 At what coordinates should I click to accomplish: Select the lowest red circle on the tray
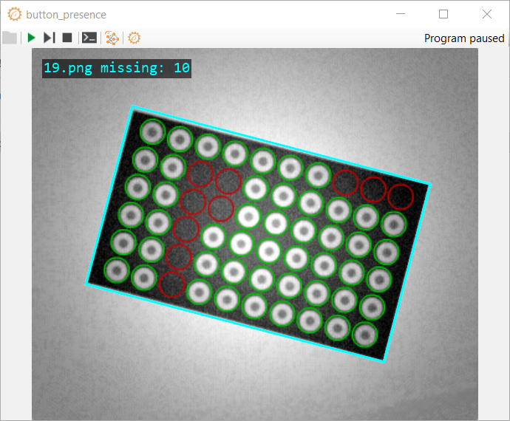click(171, 284)
